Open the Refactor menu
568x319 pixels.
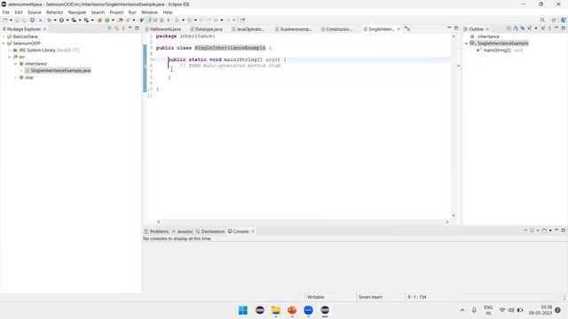click(x=55, y=12)
